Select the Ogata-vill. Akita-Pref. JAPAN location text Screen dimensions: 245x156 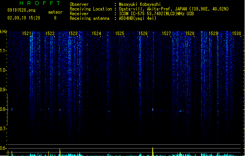point(174,9)
